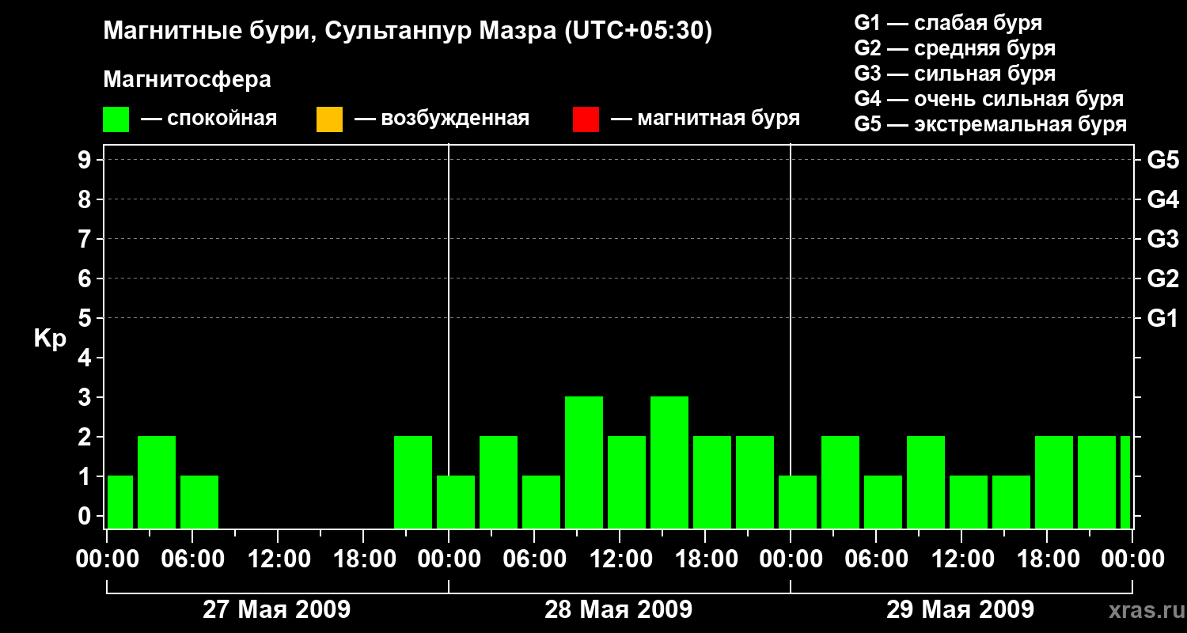The width and height of the screenshot is (1187, 633).
Task: Click the legend label '— возбужденная'
Action: tap(442, 119)
